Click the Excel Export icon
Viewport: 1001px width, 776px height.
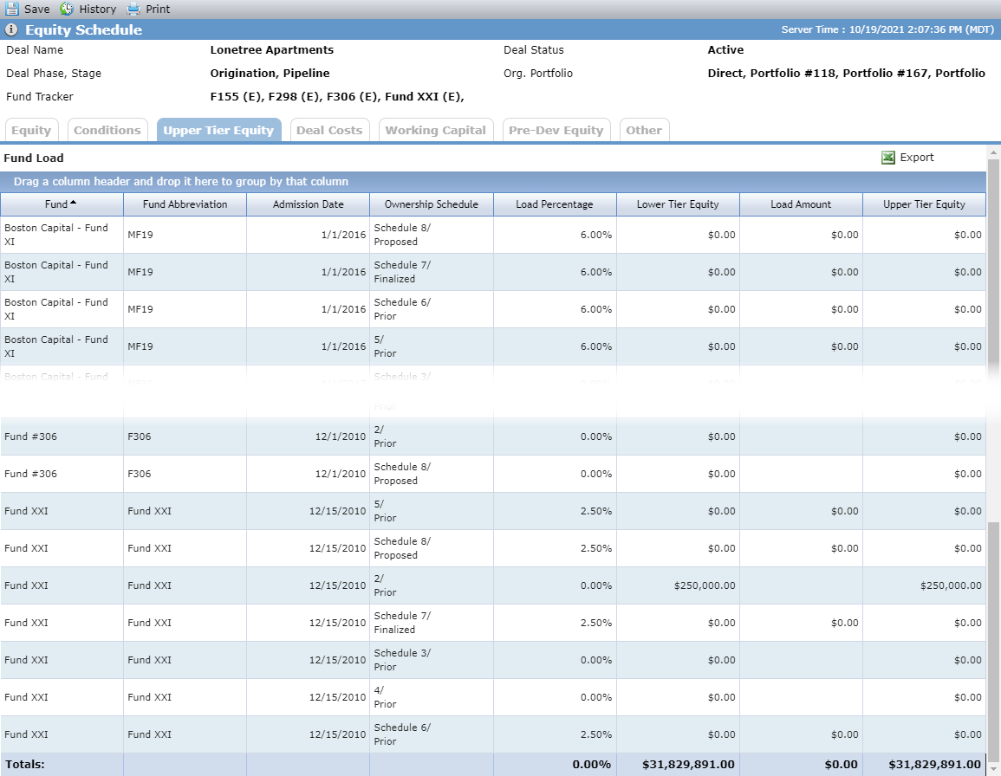[888, 158]
